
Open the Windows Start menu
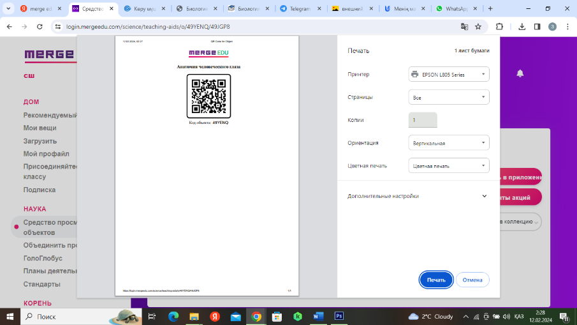[x=10, y=317]
